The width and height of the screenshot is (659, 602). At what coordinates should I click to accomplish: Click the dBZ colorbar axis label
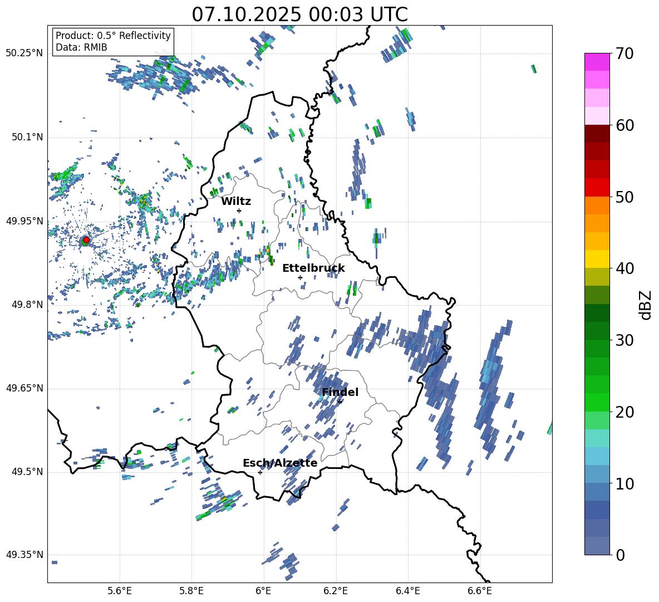[646, 305]
